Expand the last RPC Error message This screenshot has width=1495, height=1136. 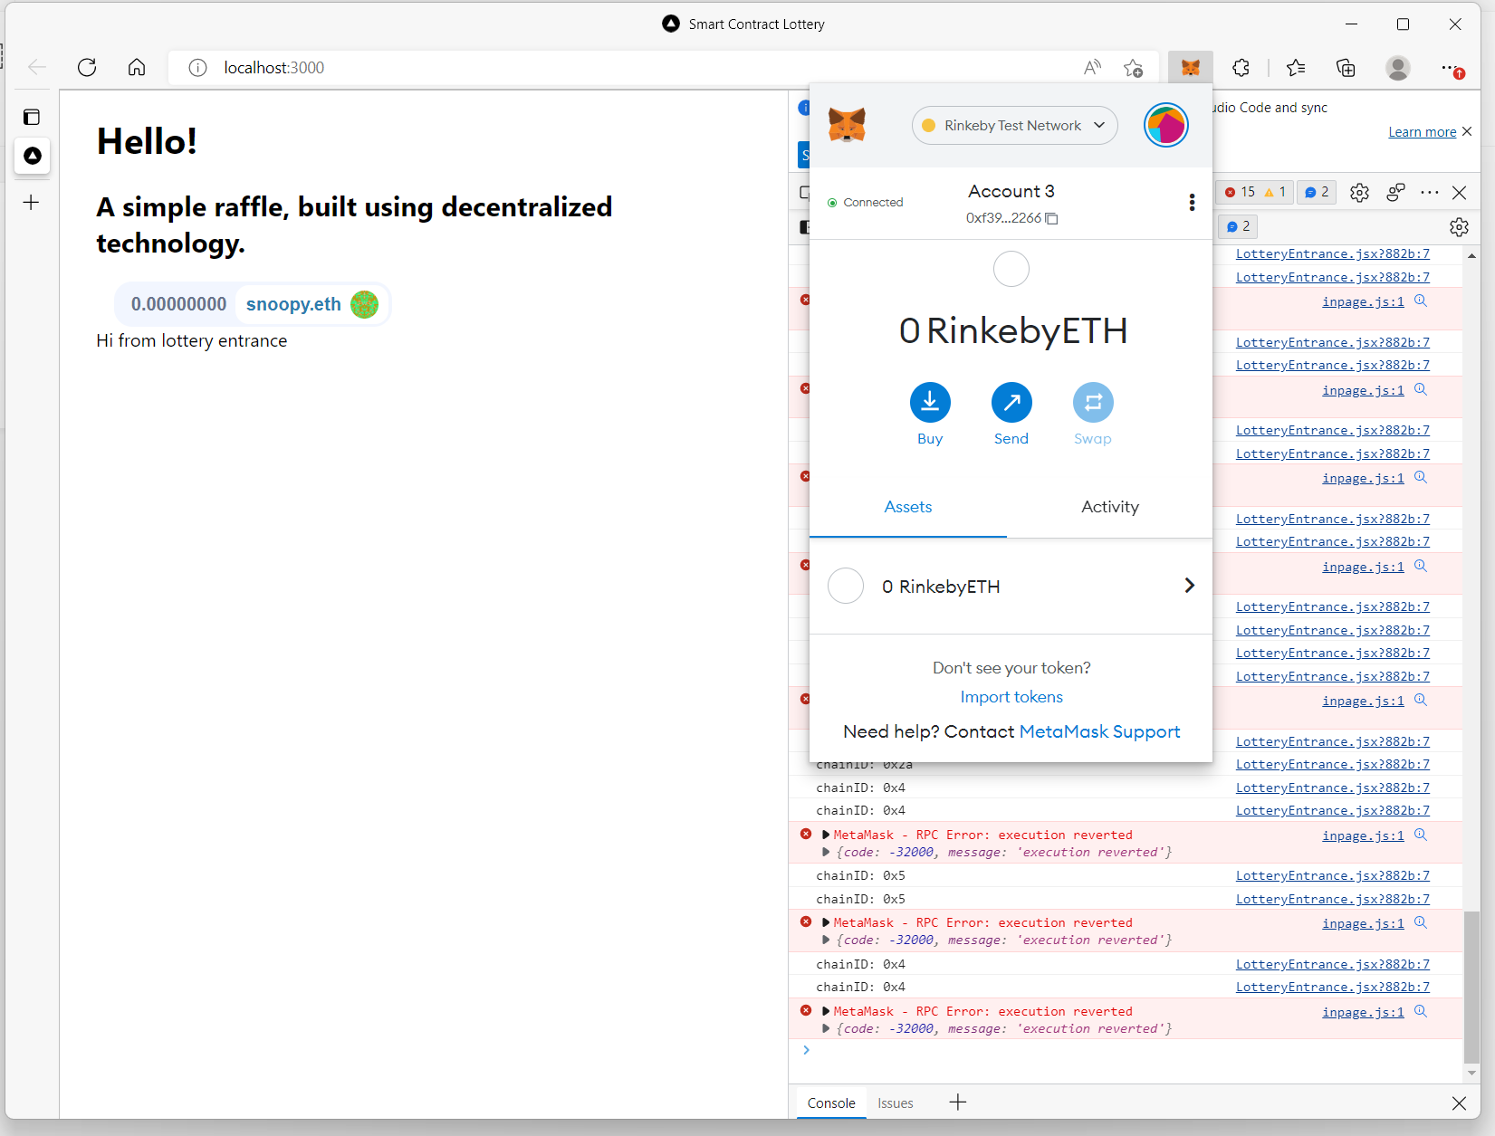pyautogui.click(x=826, y=1011)
